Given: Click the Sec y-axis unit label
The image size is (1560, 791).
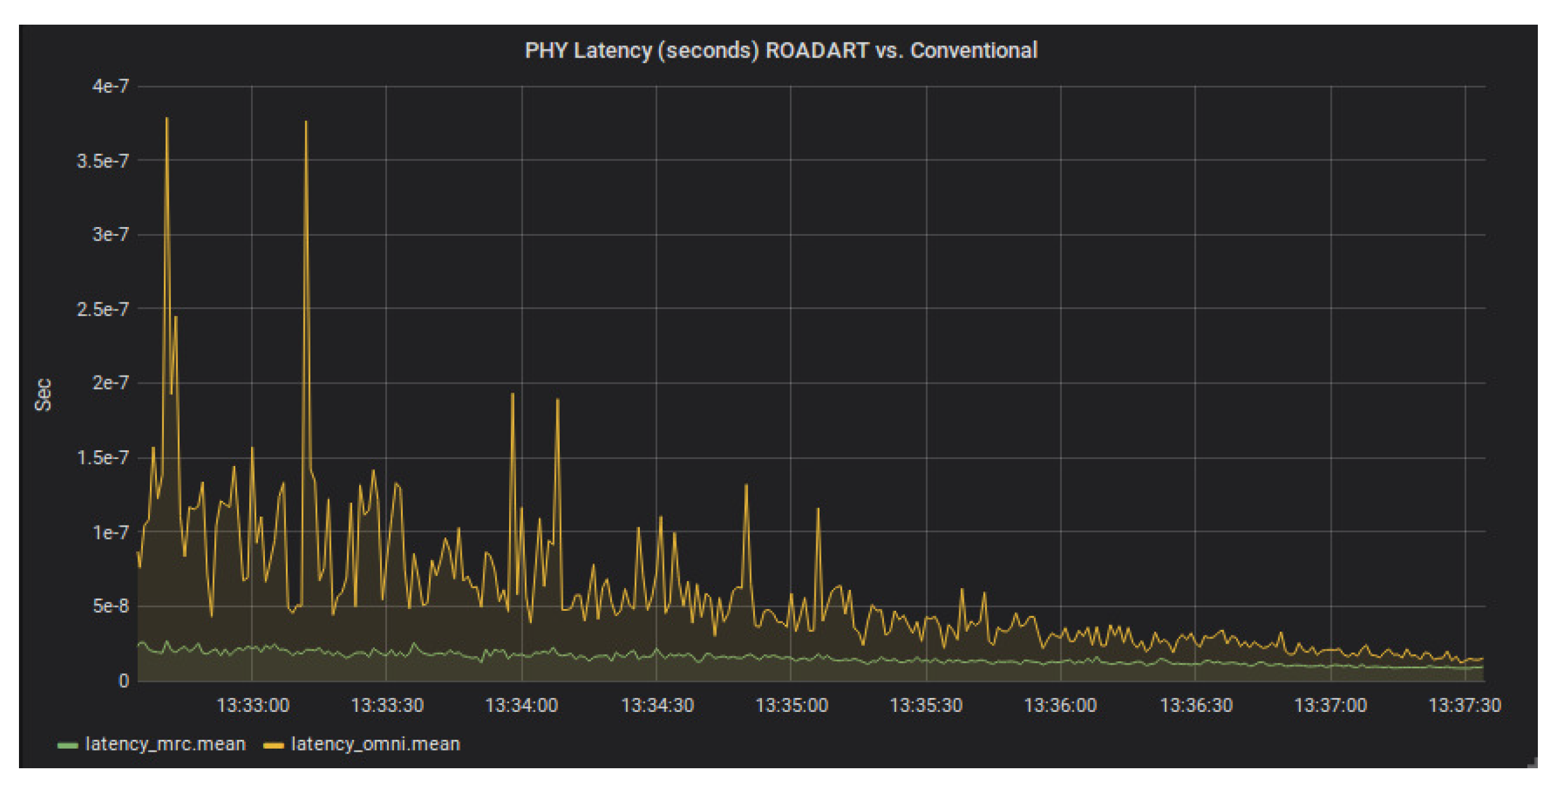Looking at the screenshot, I should (43, 395).
